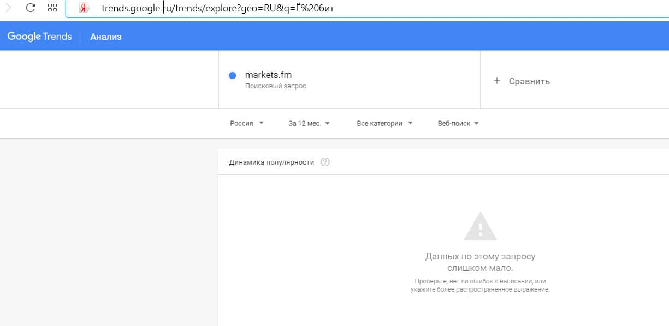
Task: Open the Анализ section
Action: point(106,37)
